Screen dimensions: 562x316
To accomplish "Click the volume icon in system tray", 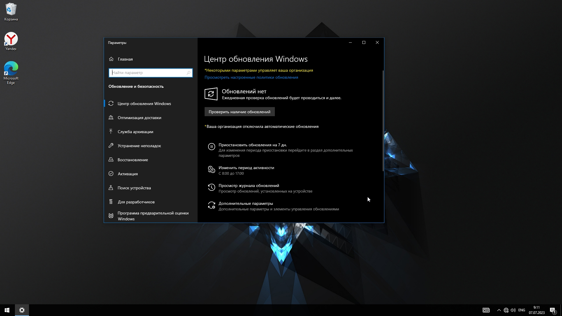I will coord(513,310).
